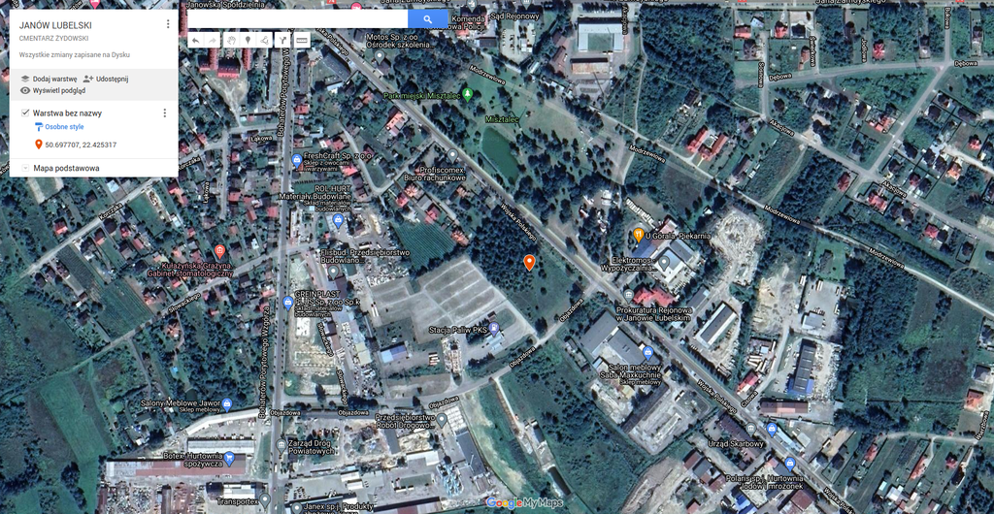Open map options three-dot menu beside title

(167, 24)
